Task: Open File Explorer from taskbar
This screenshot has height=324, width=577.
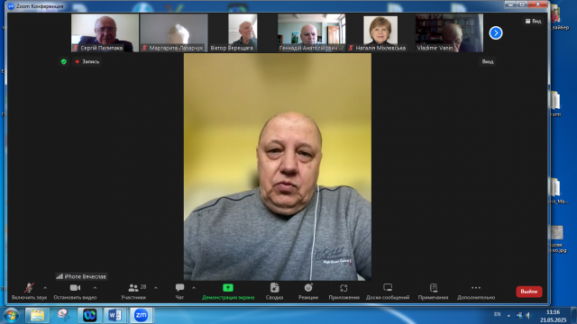Action: tap(37, 316)
